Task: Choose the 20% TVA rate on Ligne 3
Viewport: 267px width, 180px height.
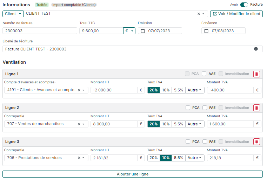Action: [x=153, y=158]
